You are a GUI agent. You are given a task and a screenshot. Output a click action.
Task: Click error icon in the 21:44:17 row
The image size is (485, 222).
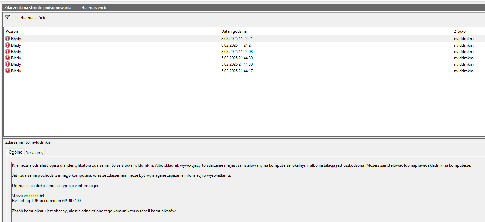pyautogui.click(x=8, y=71)
